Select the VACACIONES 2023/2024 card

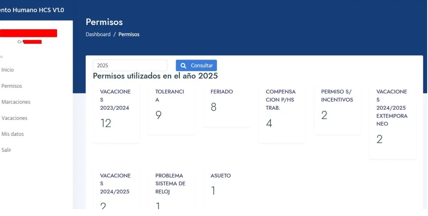(116, 114)
